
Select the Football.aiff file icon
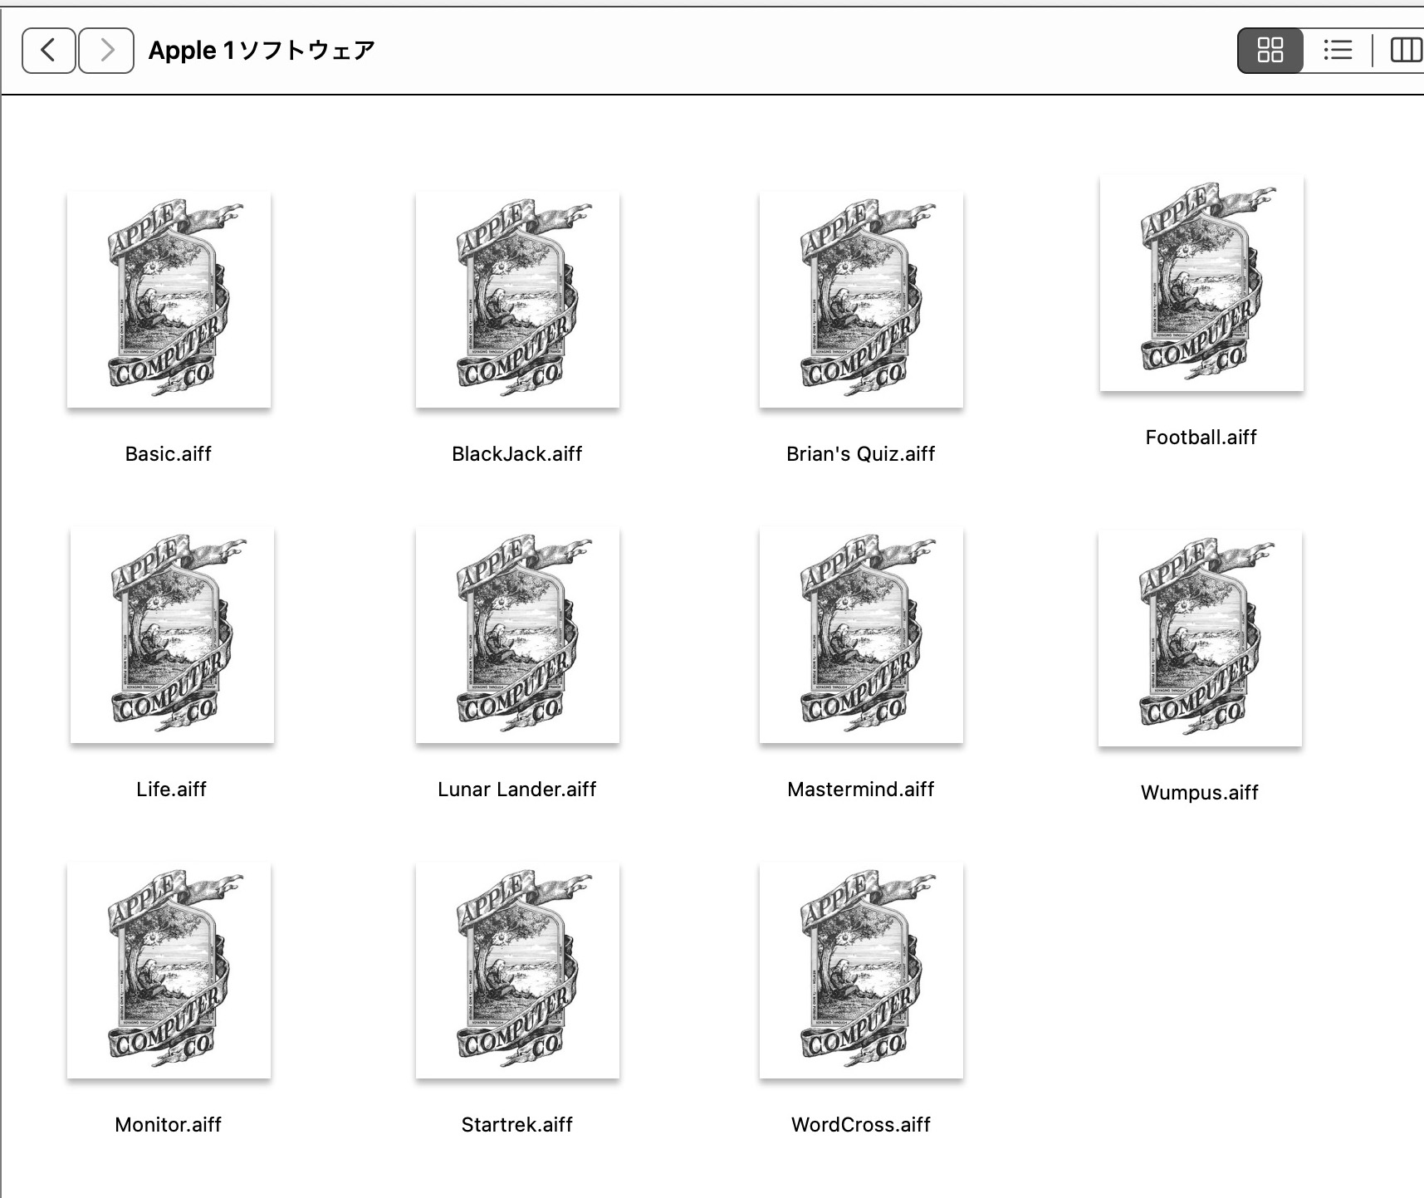click(x=1201, y=283)
